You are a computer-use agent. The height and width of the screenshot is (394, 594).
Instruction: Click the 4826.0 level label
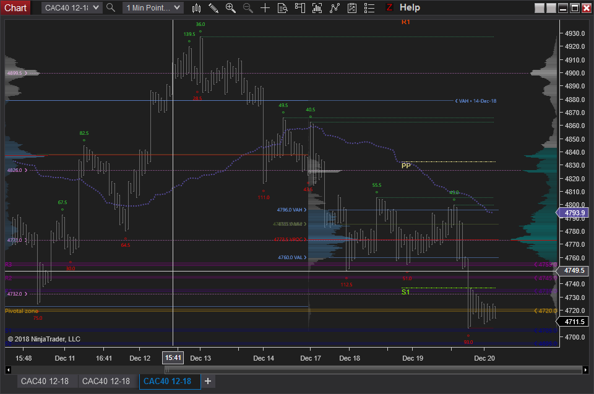(x=17, y=170)
